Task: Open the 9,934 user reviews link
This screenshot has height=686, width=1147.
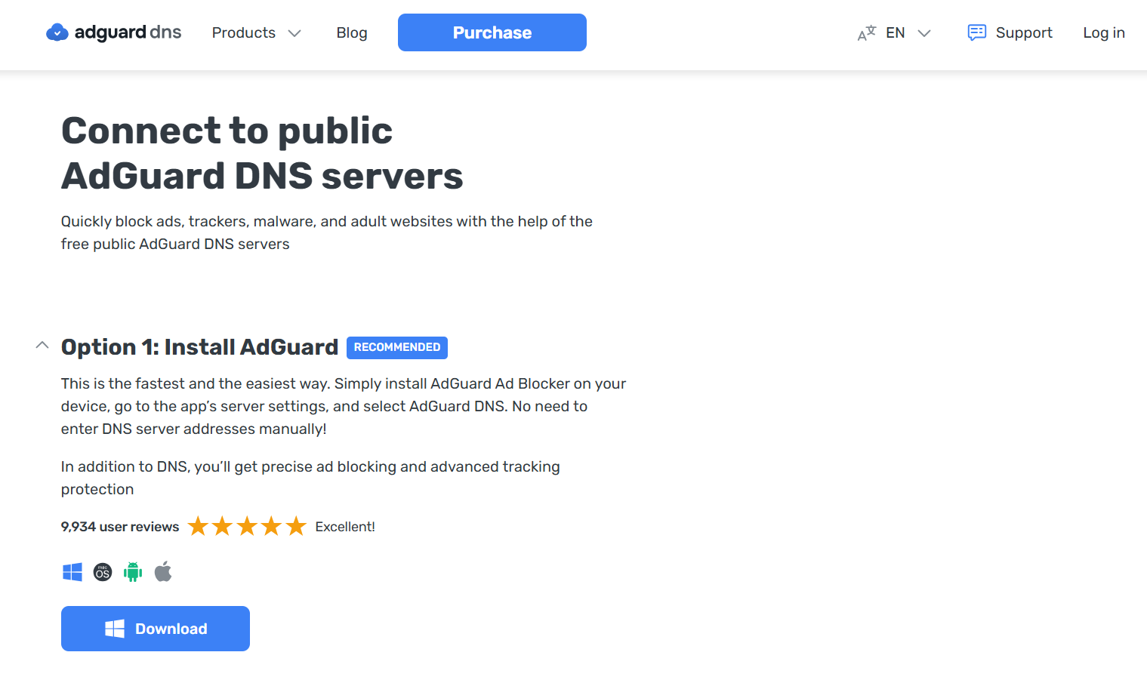Action: click(x=119, y=526)
